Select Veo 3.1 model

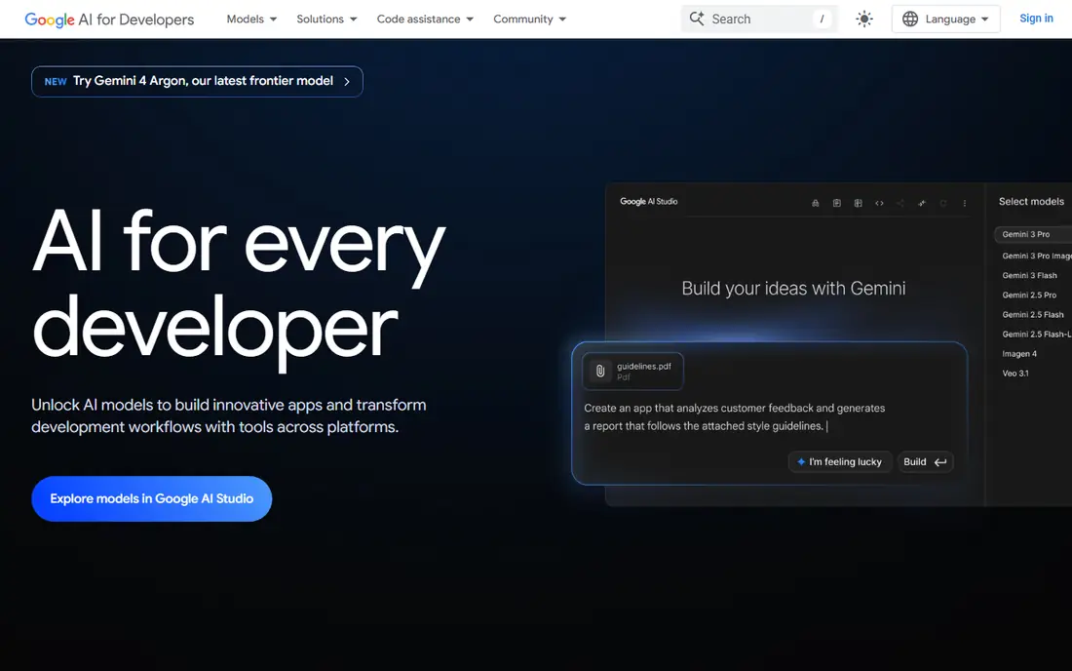click(1015, 374)
